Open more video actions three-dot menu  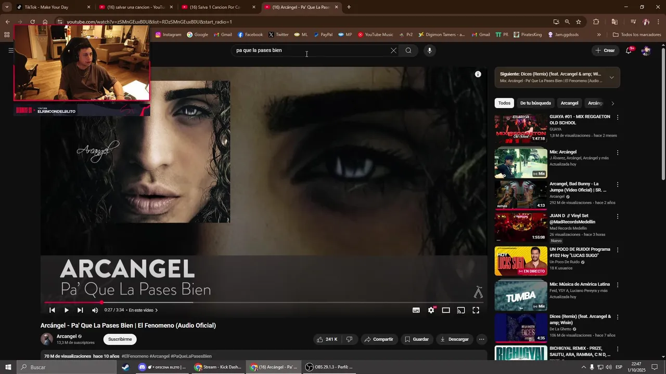point(482,339)
